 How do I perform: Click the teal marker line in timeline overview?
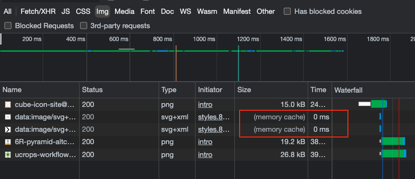pyautogui.click(x=239, y=63)
